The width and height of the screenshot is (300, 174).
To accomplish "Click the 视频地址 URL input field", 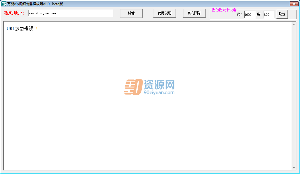I will click(71, 13).
